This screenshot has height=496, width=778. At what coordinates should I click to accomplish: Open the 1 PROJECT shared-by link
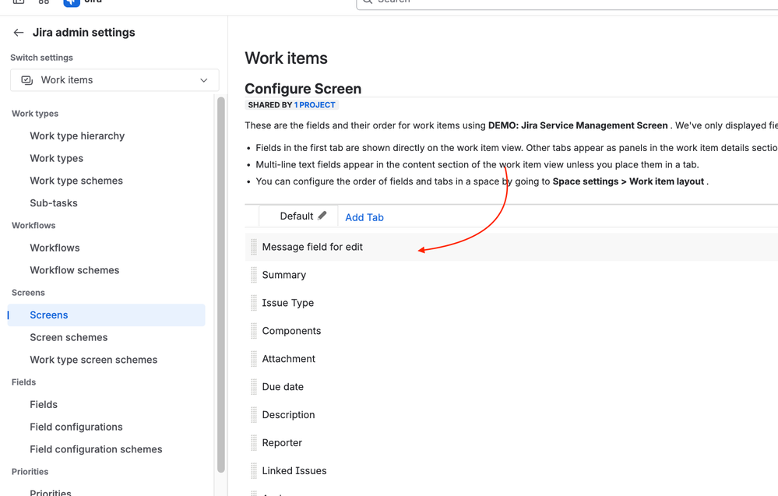pyautogui.click(x=315, y=105)
